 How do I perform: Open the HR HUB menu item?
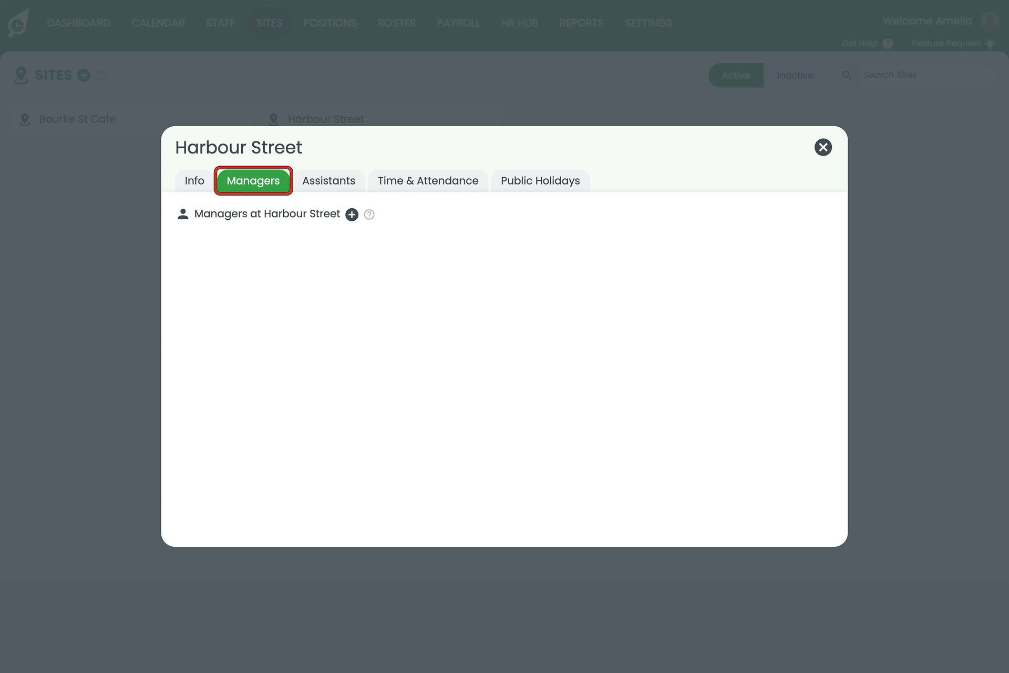tap(520, 23)
